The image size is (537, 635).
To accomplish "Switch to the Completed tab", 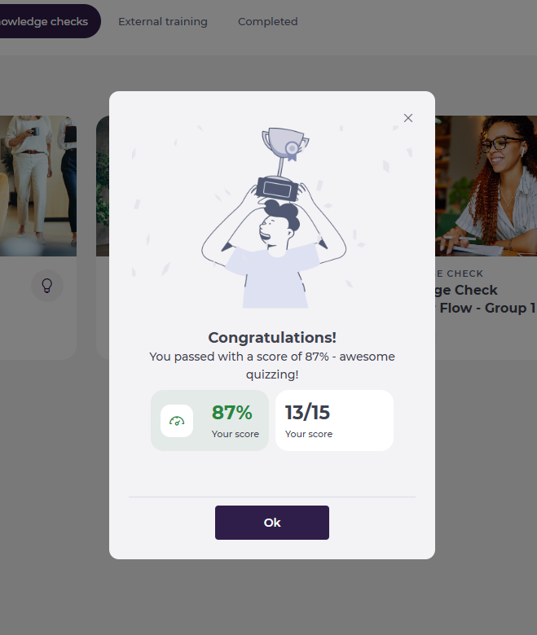I will pos(268,21).
